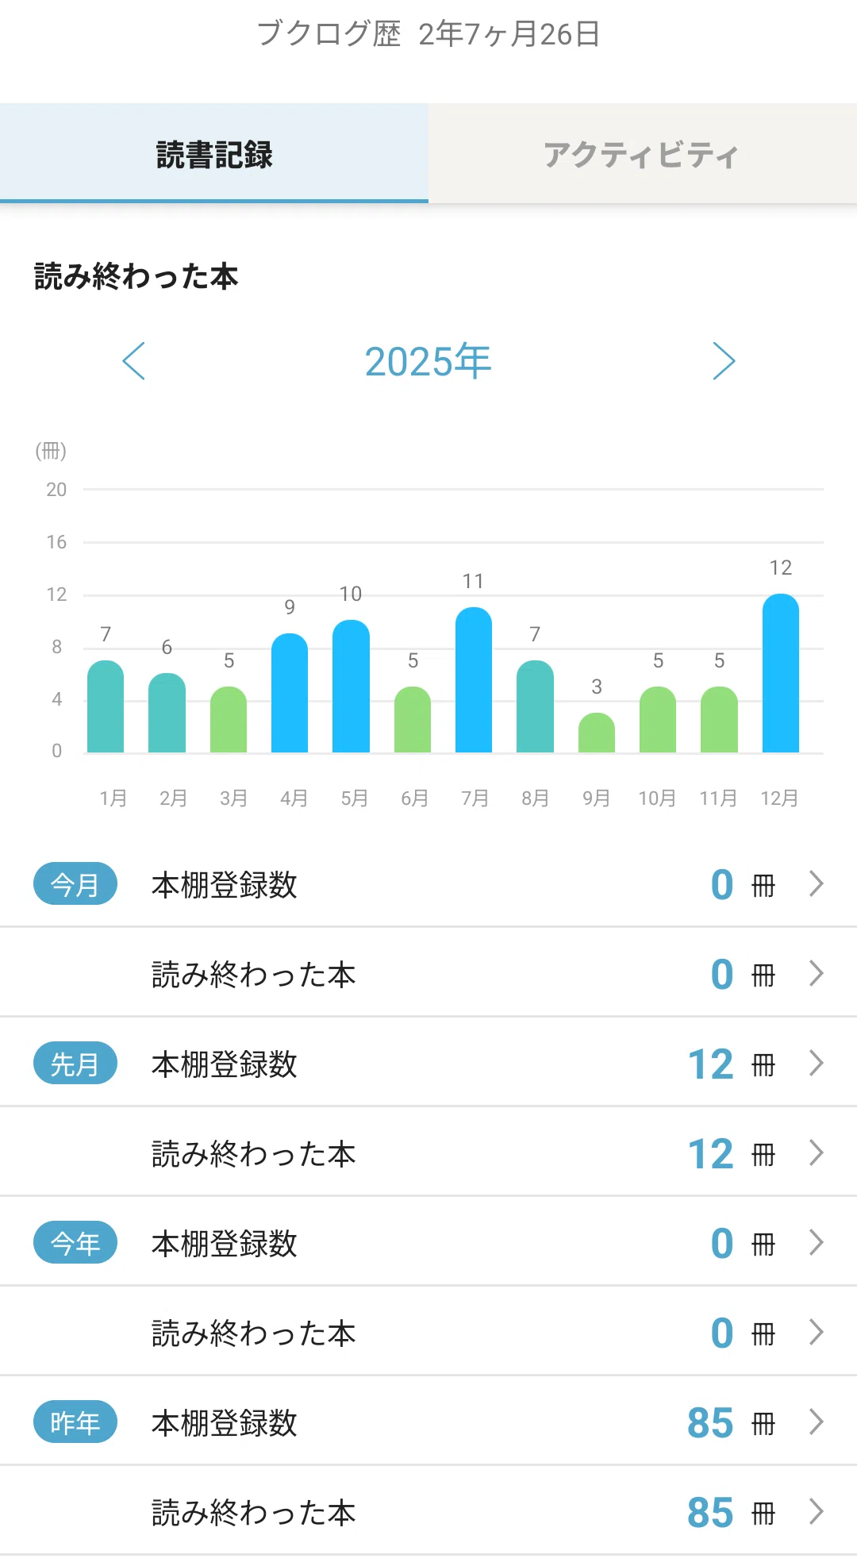Go to next year with right arrow
The image size is (857, 1566).
724,361
